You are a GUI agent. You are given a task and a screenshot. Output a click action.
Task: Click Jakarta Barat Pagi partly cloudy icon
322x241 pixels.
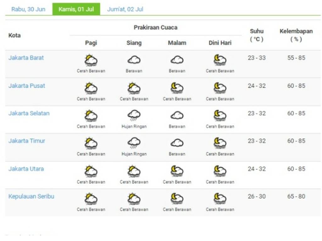(91, 60)
